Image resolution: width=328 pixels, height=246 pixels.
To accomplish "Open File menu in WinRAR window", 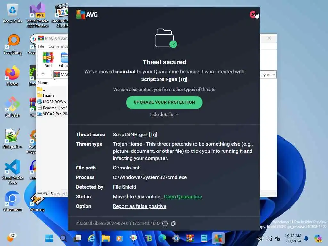I will pos(41,46).
